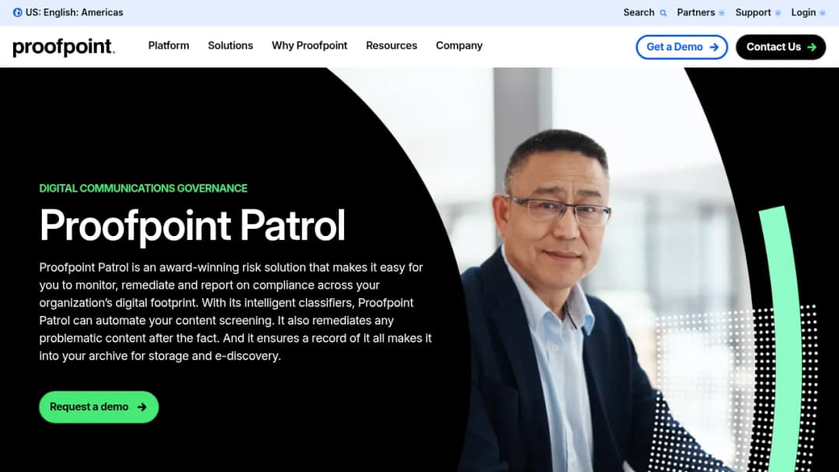Viewport: 839px width, 472px height.
Task: Go to homepage via Proofpoint logo
Action: (x=64, y=47)
